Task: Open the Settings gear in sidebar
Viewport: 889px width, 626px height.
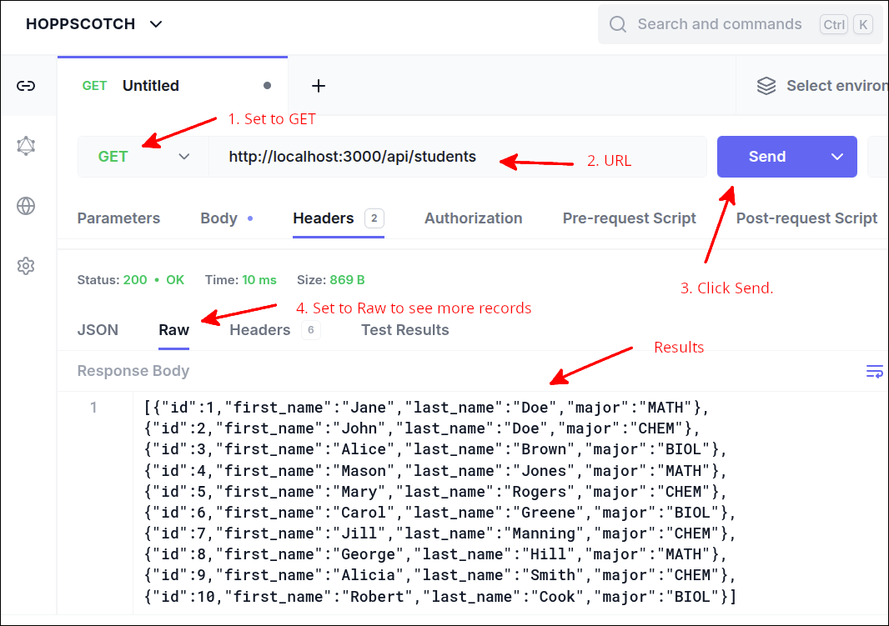Action: [26, 266]
